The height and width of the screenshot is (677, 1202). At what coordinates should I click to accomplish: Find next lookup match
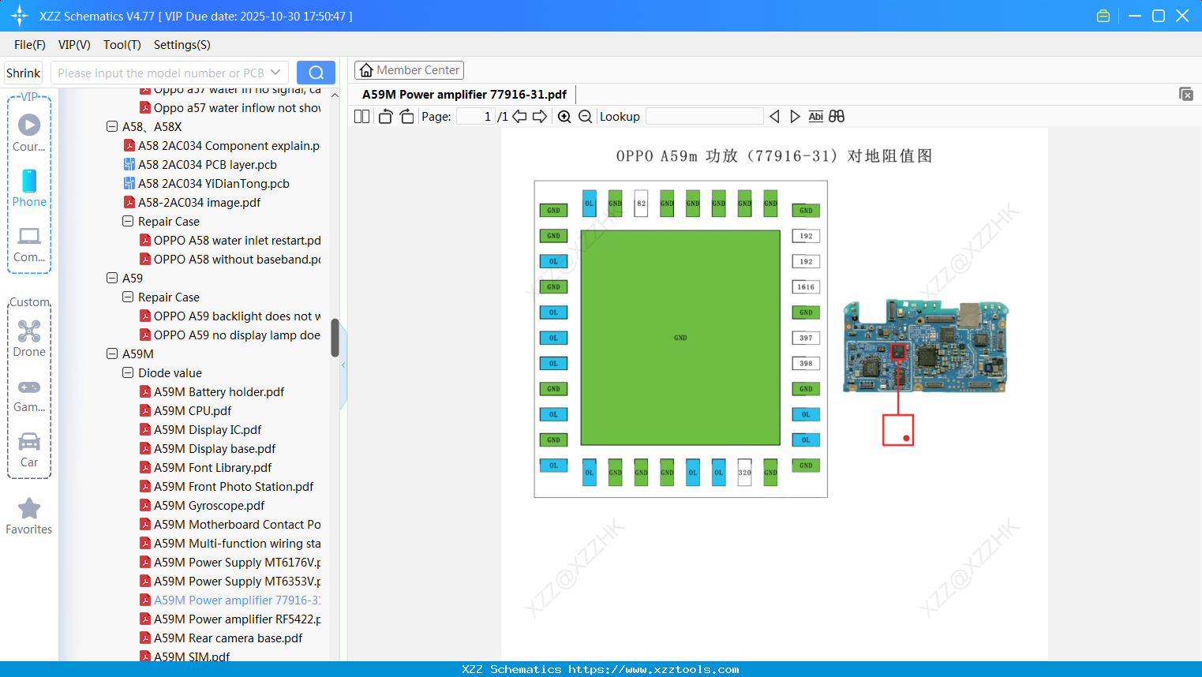795,117
